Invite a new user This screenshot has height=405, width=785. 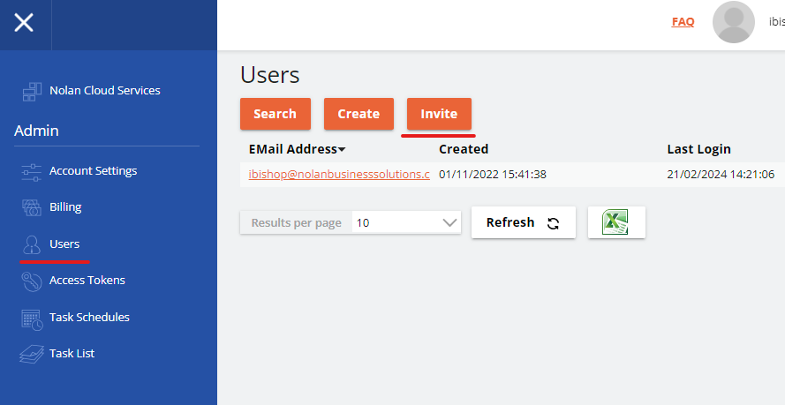[x=439, y=114]
